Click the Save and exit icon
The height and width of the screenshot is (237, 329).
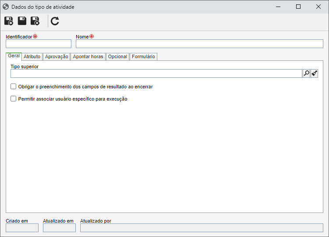(x=35, y=21)
